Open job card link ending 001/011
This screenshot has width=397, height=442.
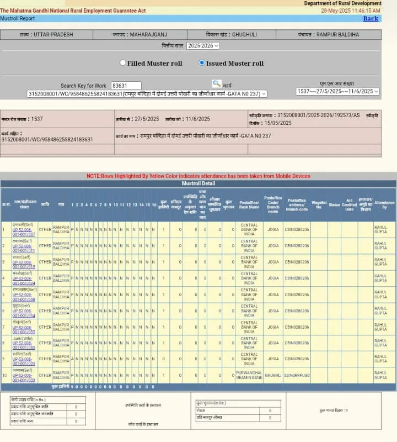(x=24, y=248)
